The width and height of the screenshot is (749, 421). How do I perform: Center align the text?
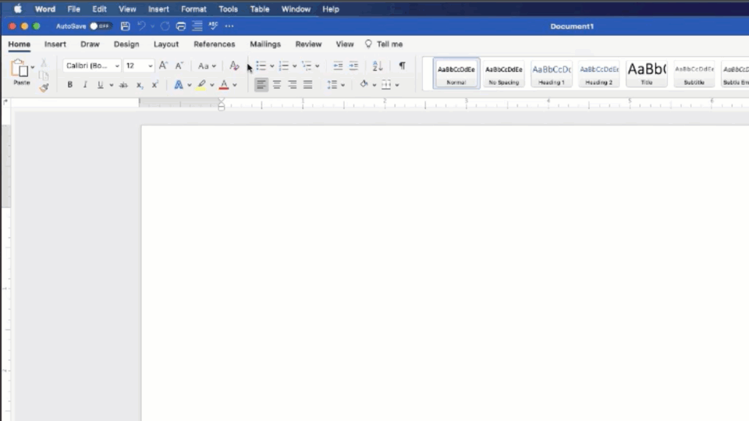click(277, 85)
